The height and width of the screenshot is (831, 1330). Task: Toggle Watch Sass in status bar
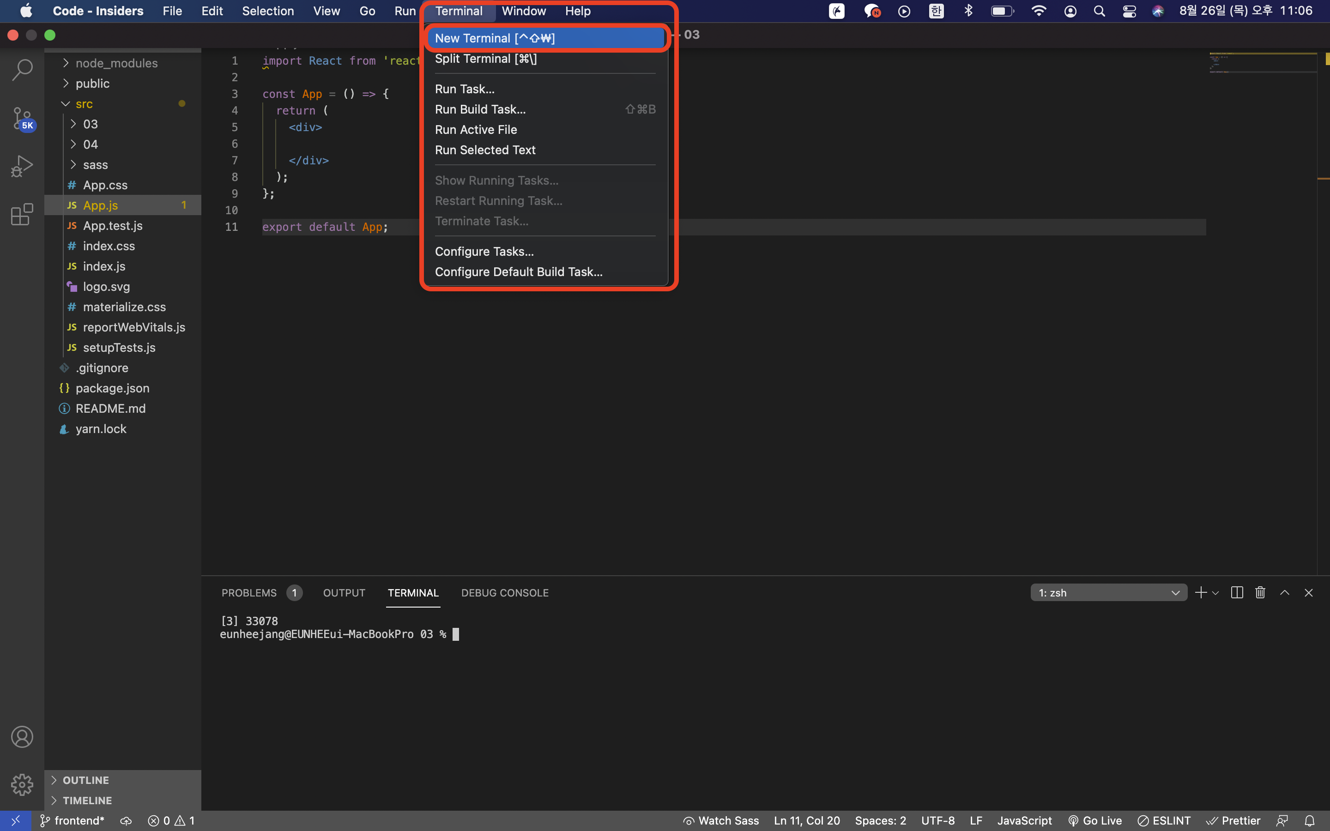tap(721, 820)
